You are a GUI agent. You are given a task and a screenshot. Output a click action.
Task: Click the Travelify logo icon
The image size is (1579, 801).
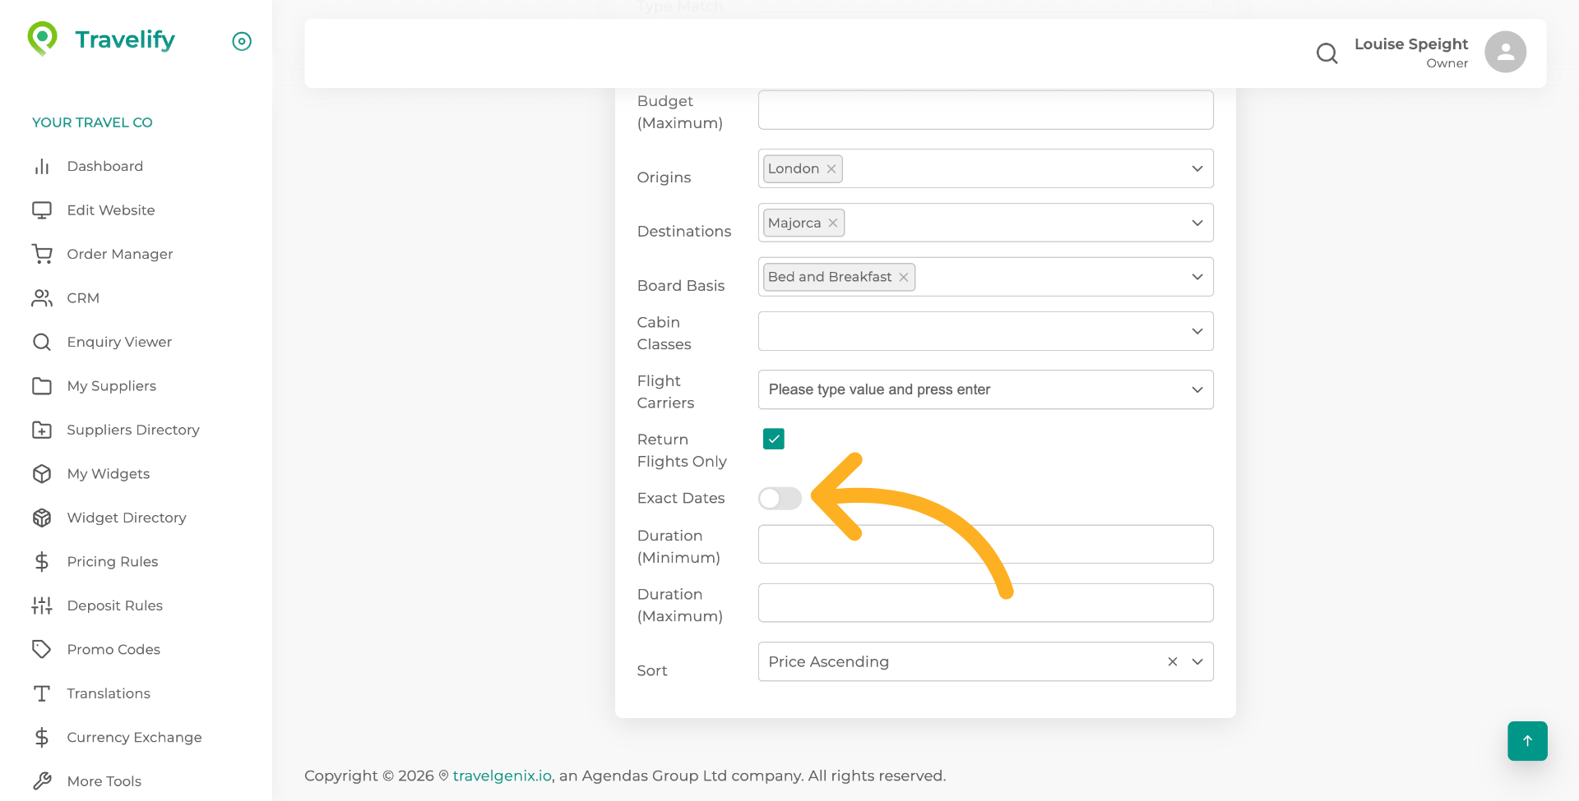(x=43, y=39)
